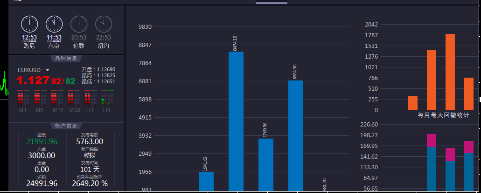This screenshot has width=481, height=193.
Task: Click the 入金 value 3000.00
Action: pos(42,155)
